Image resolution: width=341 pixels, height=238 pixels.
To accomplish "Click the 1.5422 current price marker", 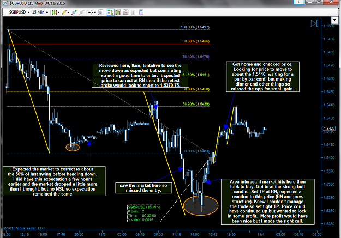I will tap(329, 129).
